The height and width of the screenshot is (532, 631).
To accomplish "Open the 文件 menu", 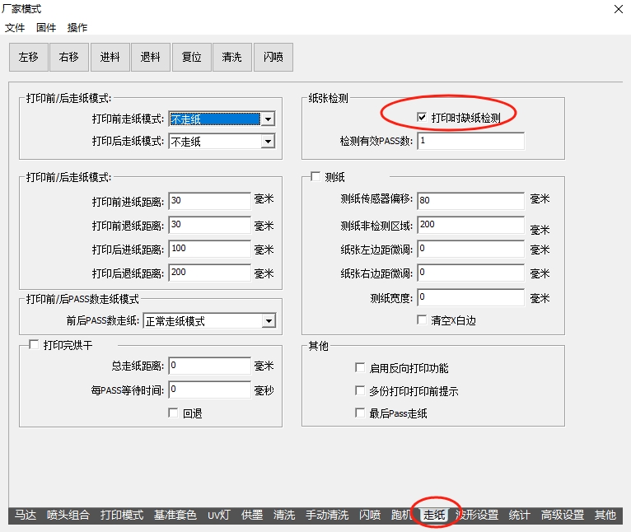I will 16,27.
